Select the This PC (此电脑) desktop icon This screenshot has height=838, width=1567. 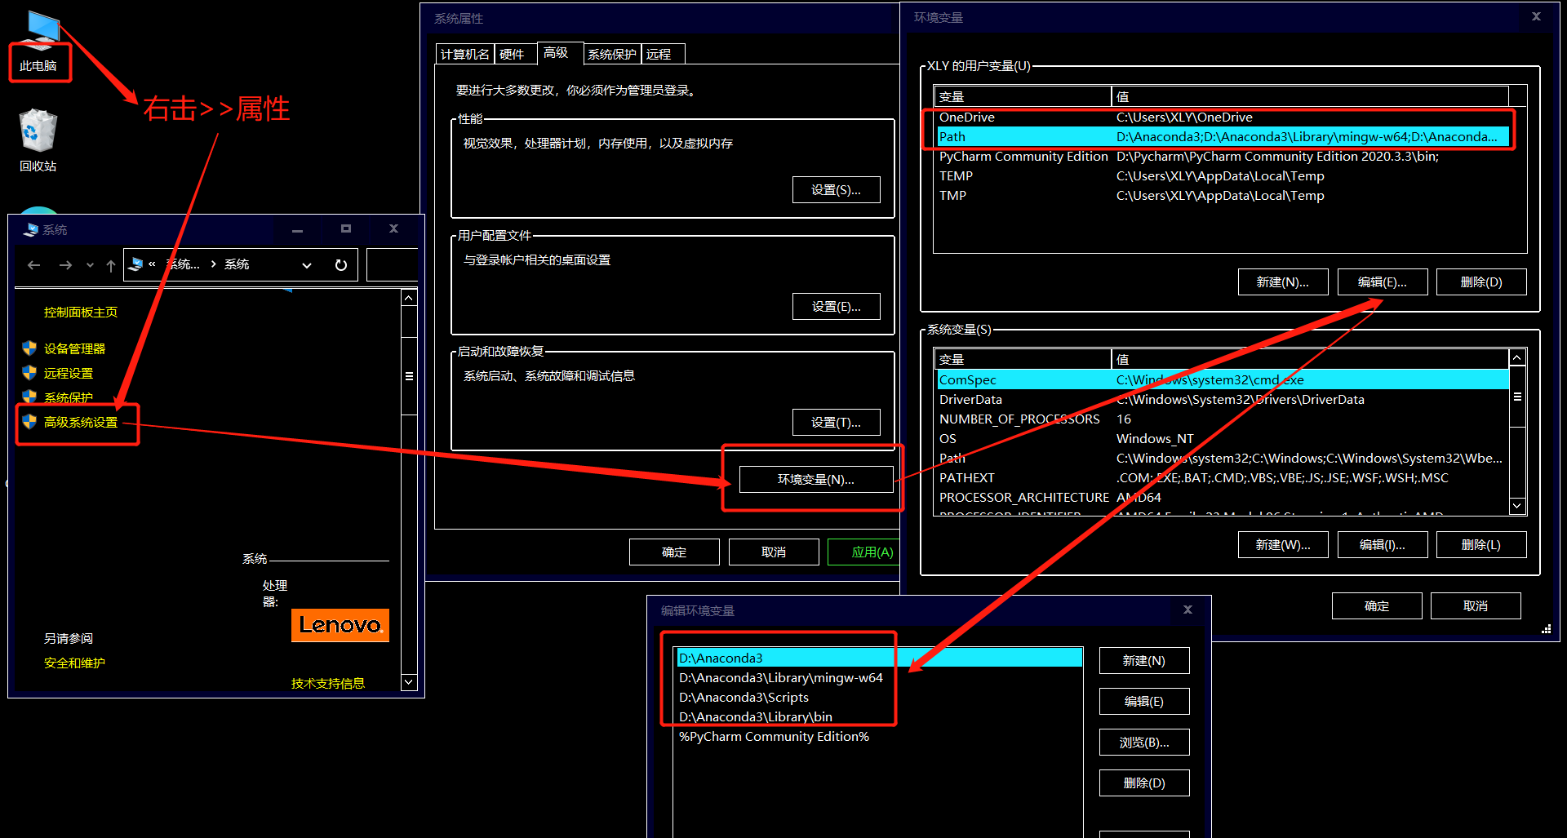point(38,42)
